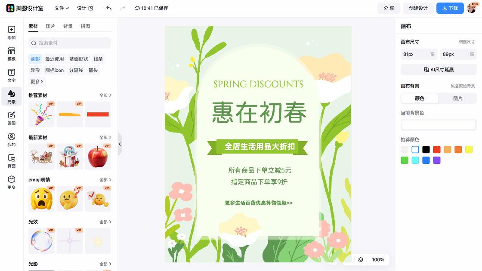
Task: Expand the 更多 category filters
Action: click(x=37, y=81)
